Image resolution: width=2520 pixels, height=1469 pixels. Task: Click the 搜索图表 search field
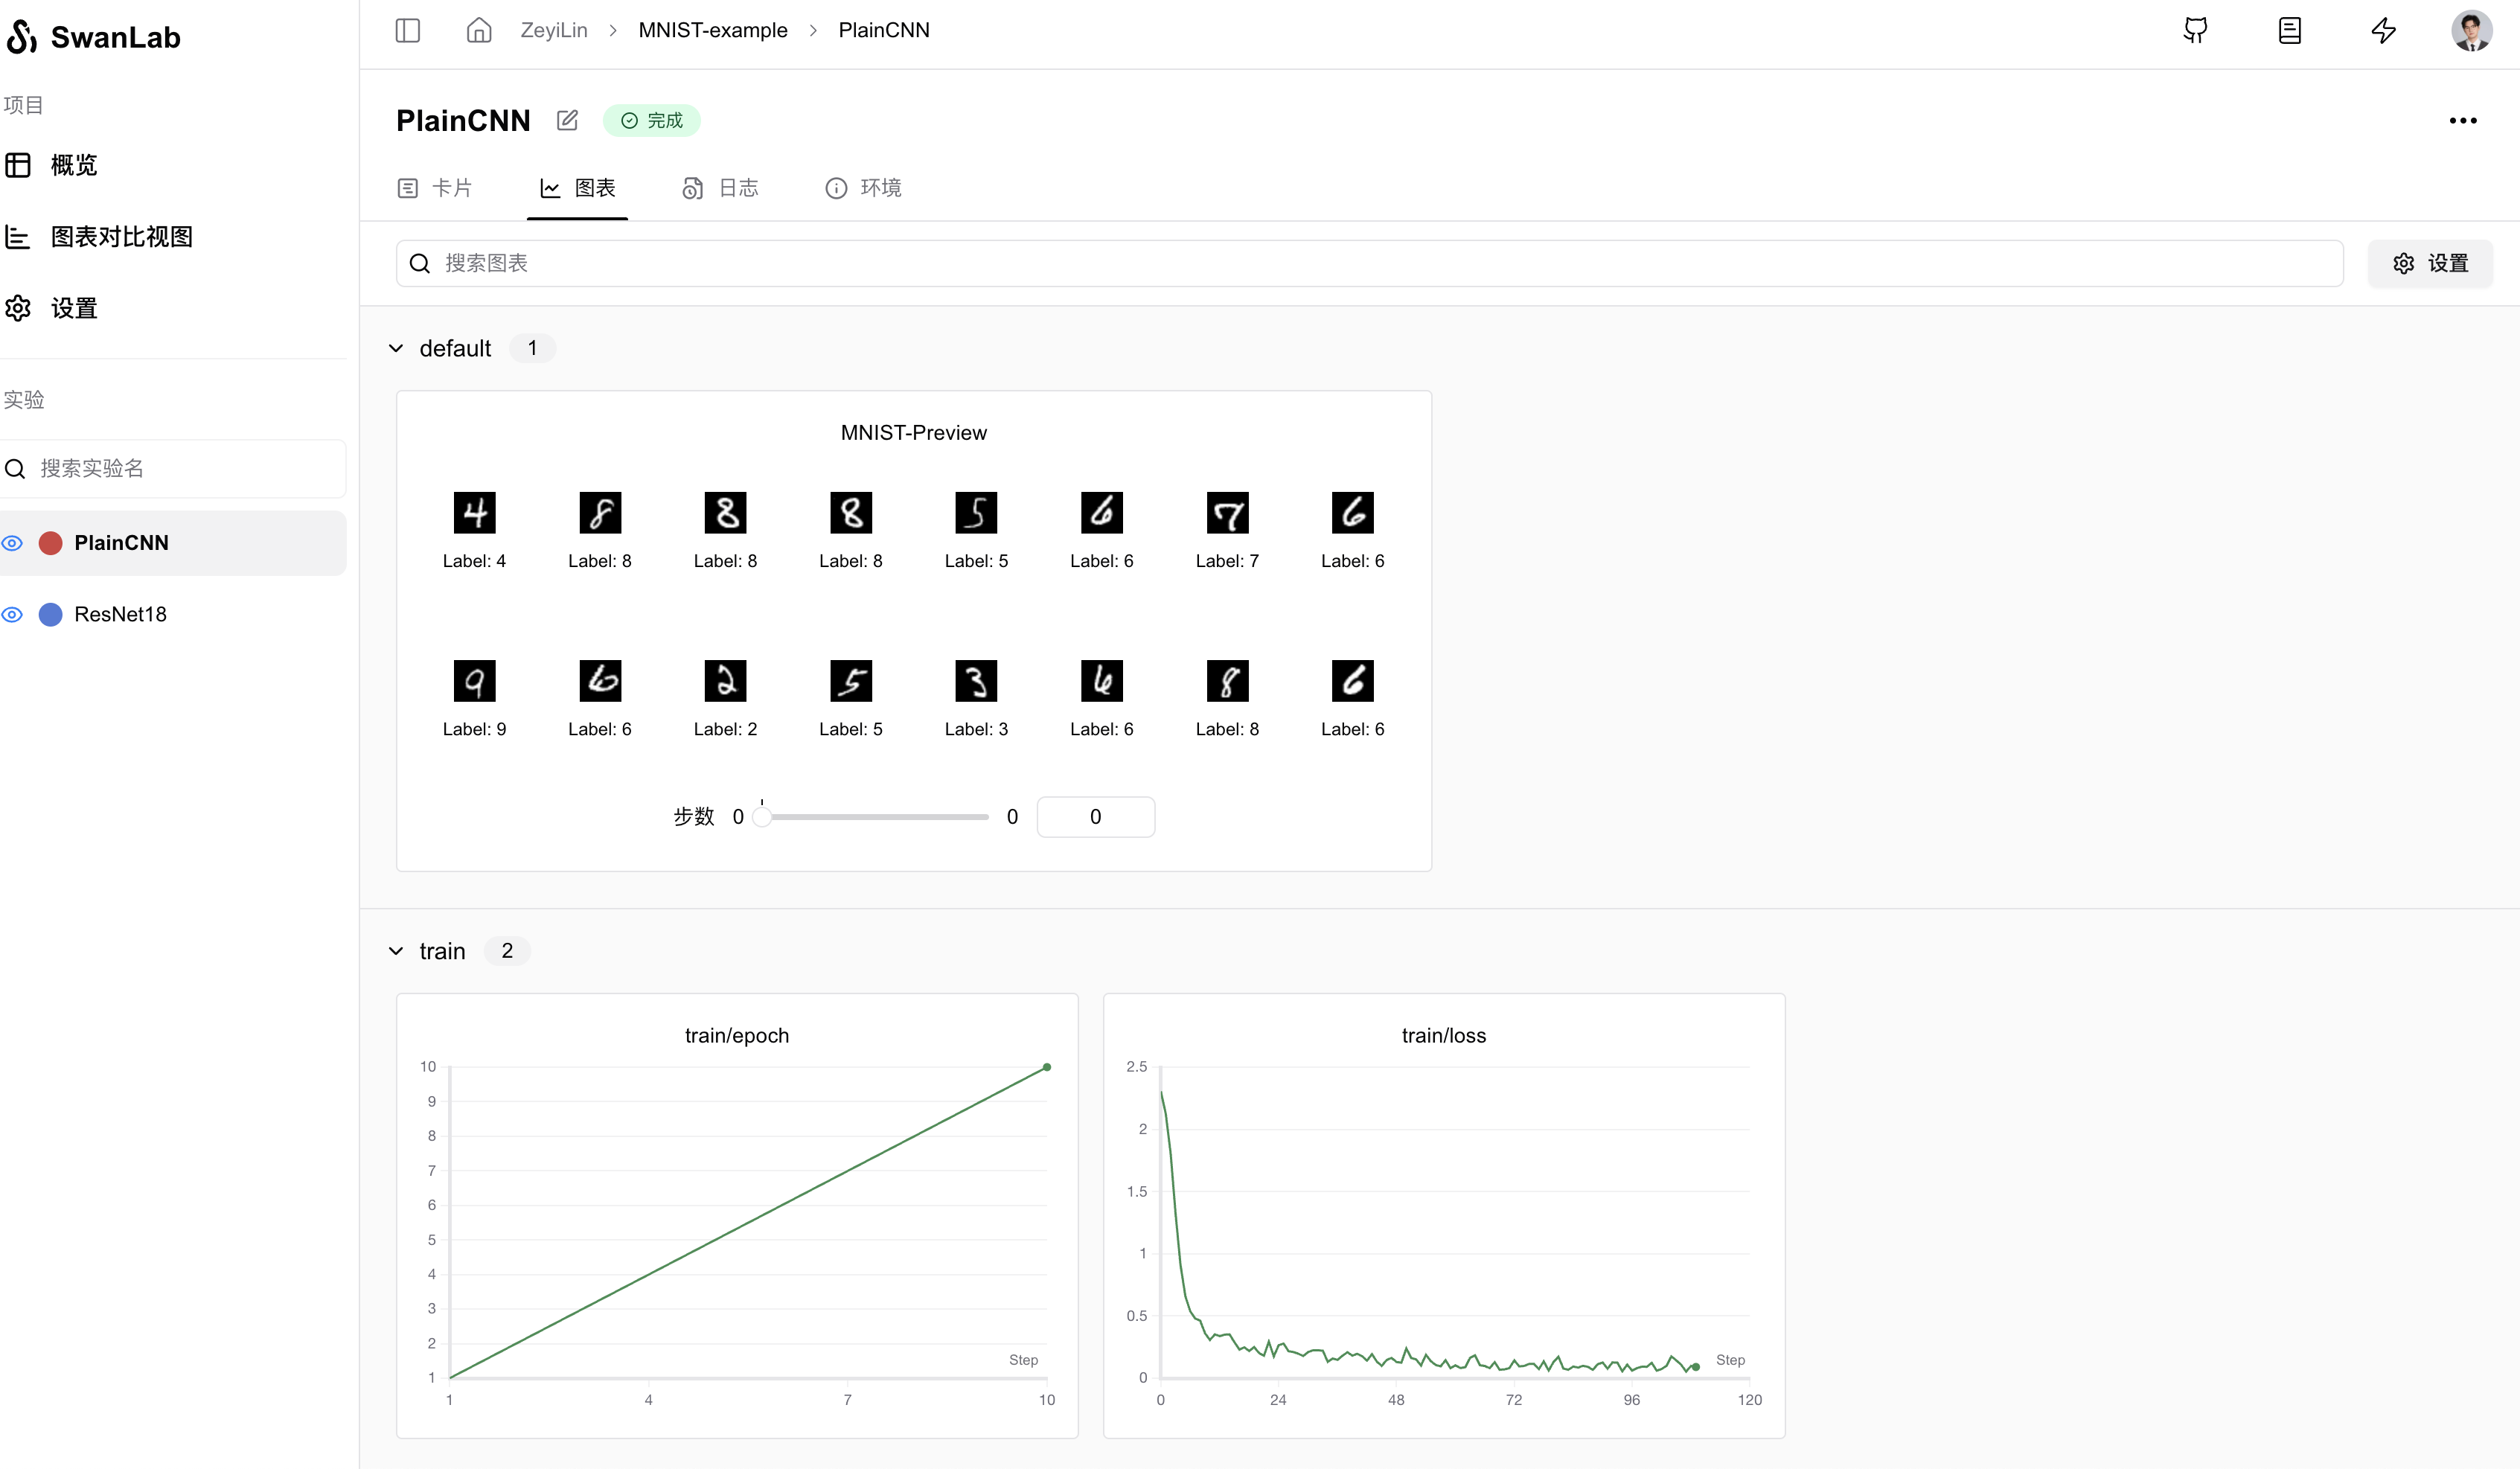[1370, 263]
